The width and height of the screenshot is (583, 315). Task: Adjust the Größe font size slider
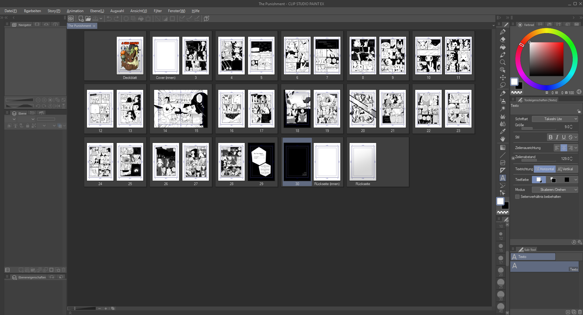pyautogui.click(x=539, y=128)
